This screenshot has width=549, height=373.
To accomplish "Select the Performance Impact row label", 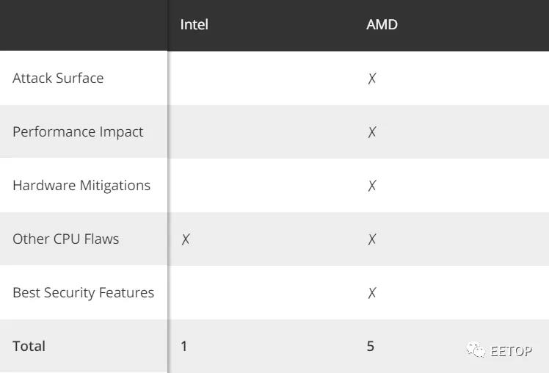I will 78,132.
